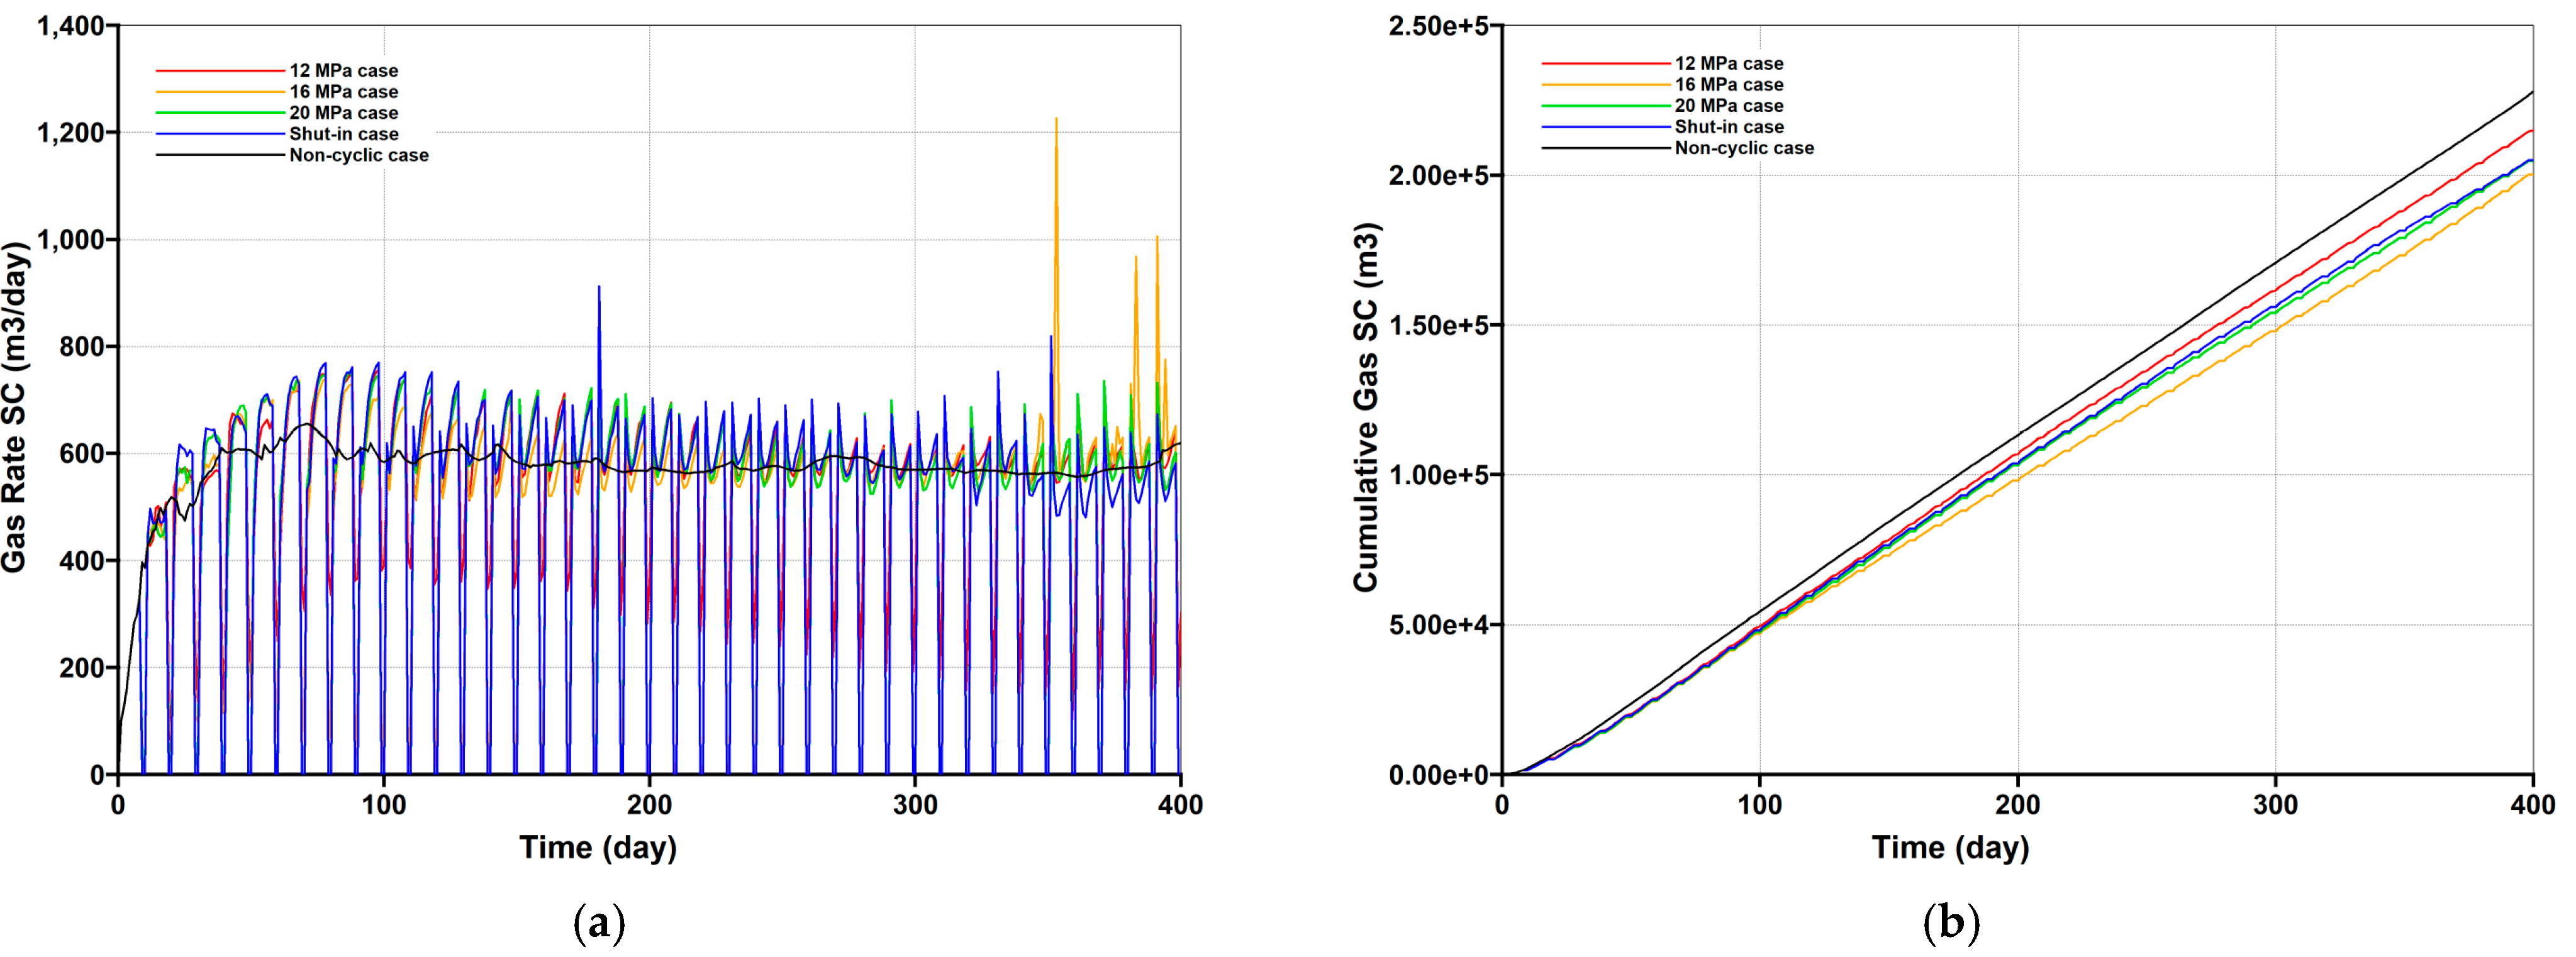
Task: Click the green 20 MPa legend line in the left chart
Action: pos(220,113)
